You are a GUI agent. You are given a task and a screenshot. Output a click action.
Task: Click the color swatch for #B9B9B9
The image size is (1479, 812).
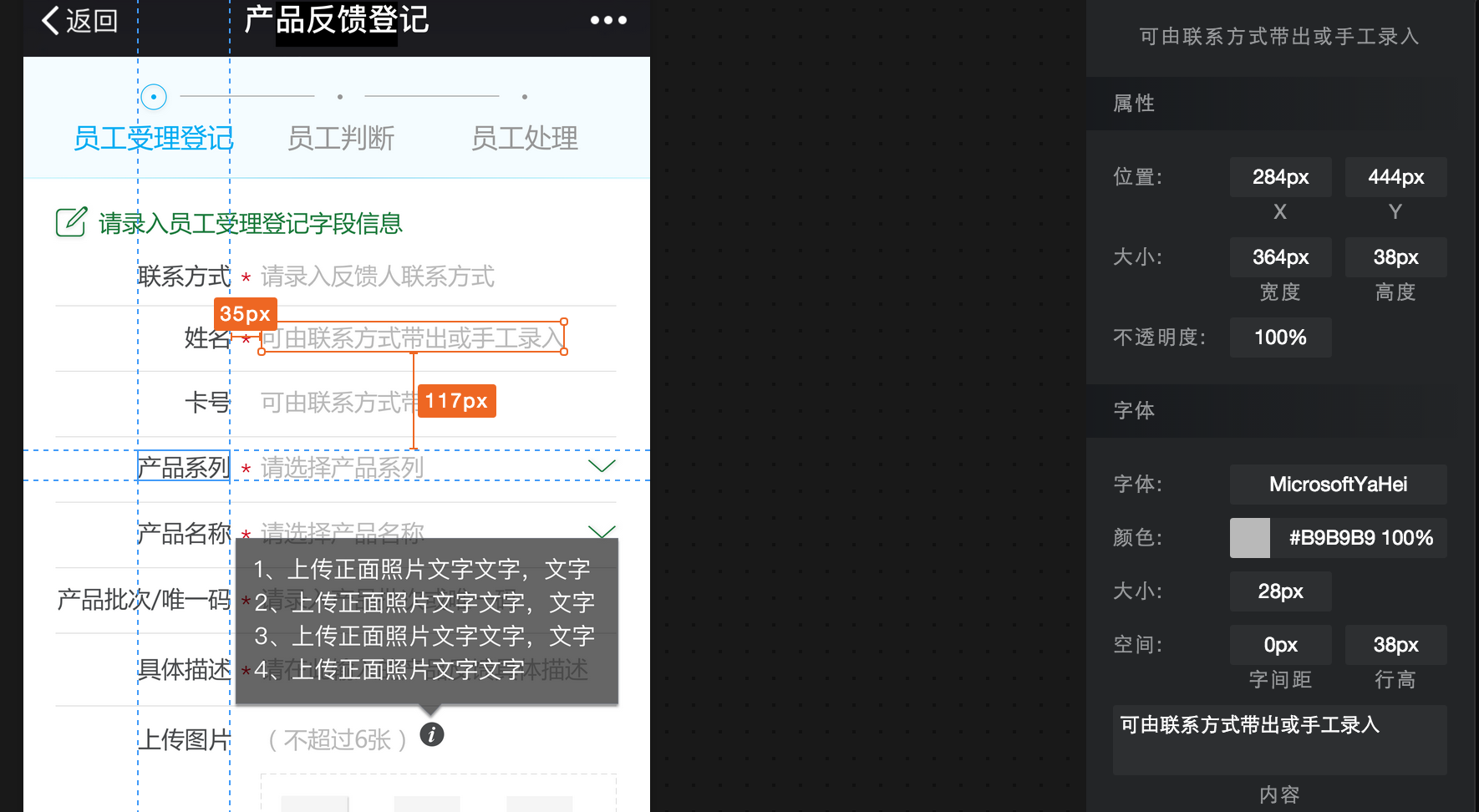(1250, 538)
